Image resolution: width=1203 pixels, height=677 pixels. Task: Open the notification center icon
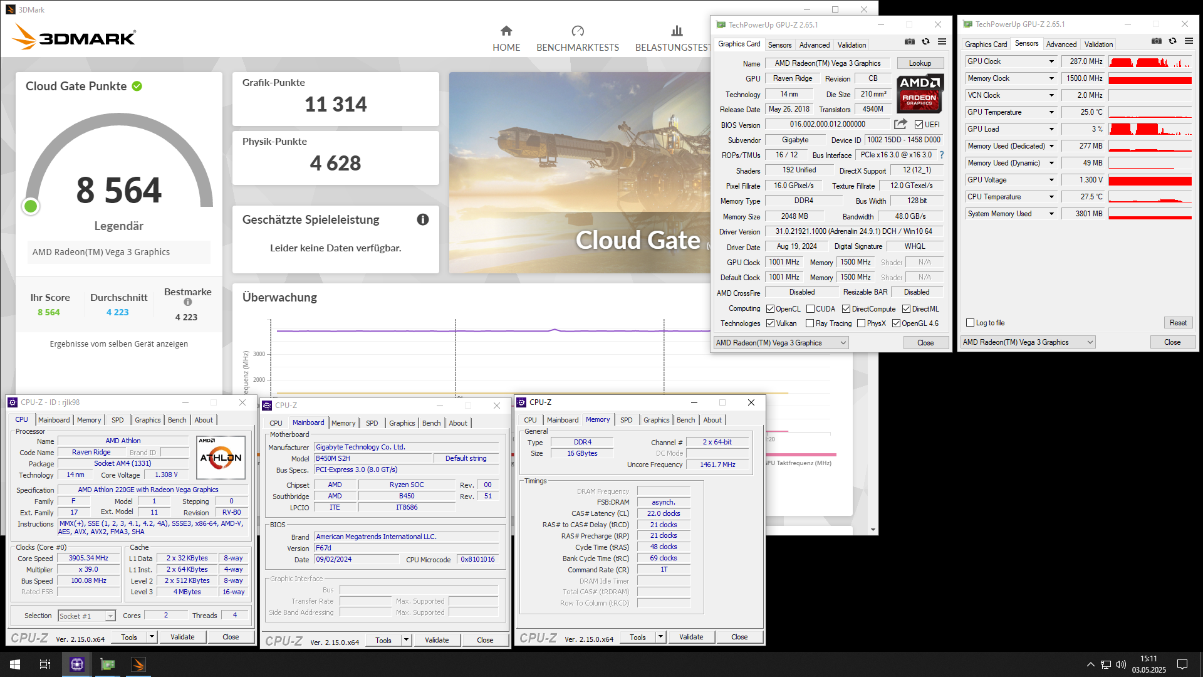click(1182, 664)
